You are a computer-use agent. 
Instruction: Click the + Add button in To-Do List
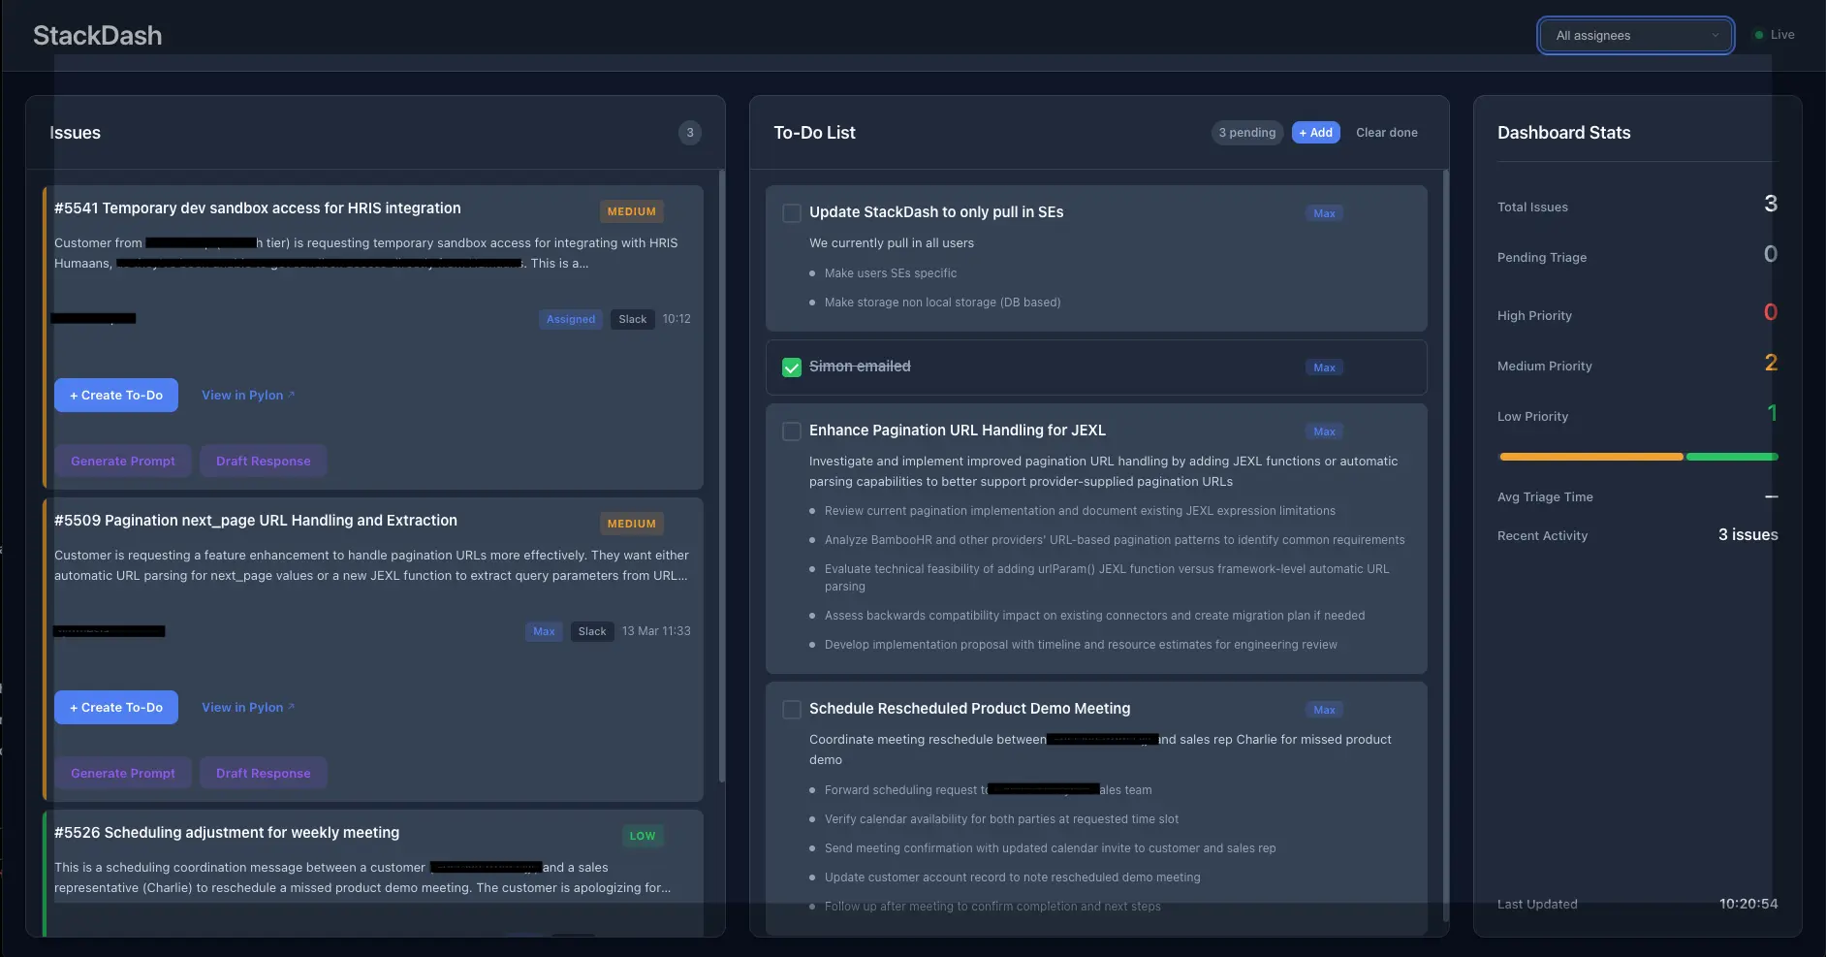pyautogui.click(x=1314, y=133)
